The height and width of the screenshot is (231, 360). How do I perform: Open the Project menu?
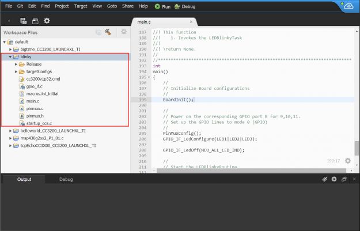click(62, 6)
